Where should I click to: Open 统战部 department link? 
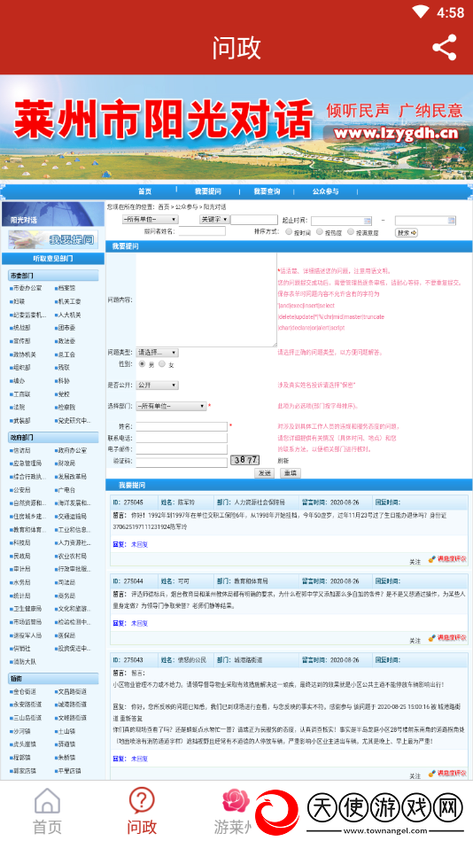pos(22,328)
